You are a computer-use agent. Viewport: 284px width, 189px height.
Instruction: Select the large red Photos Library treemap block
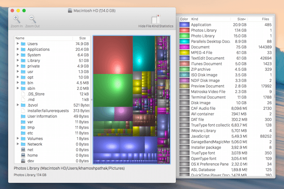point(113,55)
